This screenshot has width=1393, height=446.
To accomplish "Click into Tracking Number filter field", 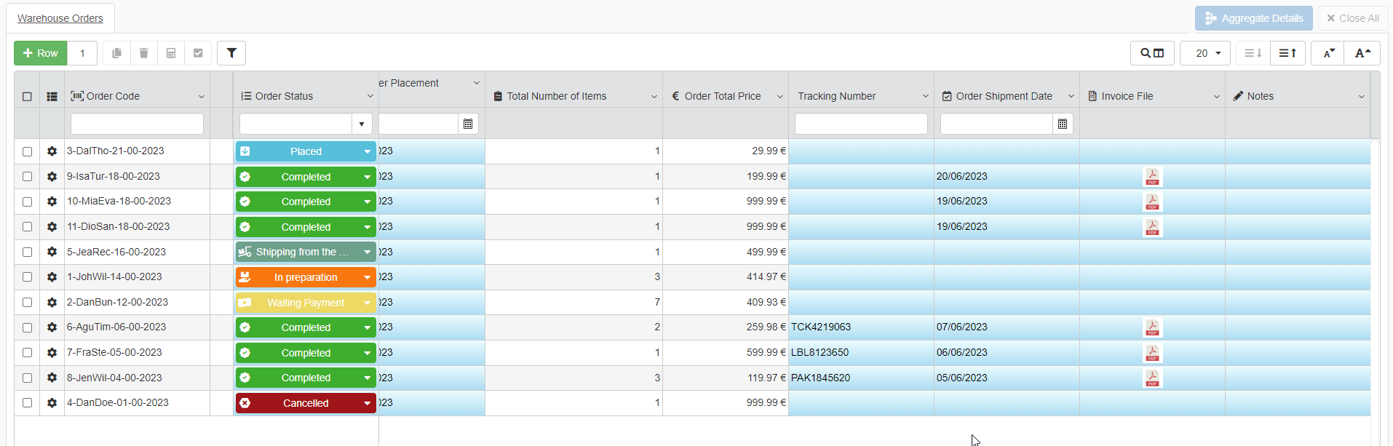I will click(x=860, y=124).
